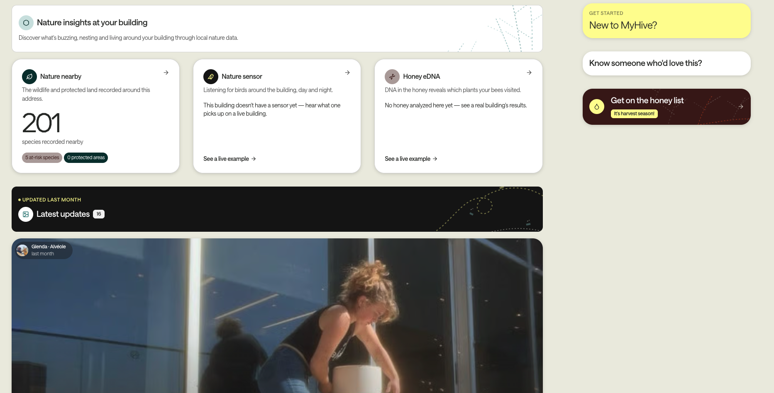Open Nature nearby card via its arrow

click(166, 73)
